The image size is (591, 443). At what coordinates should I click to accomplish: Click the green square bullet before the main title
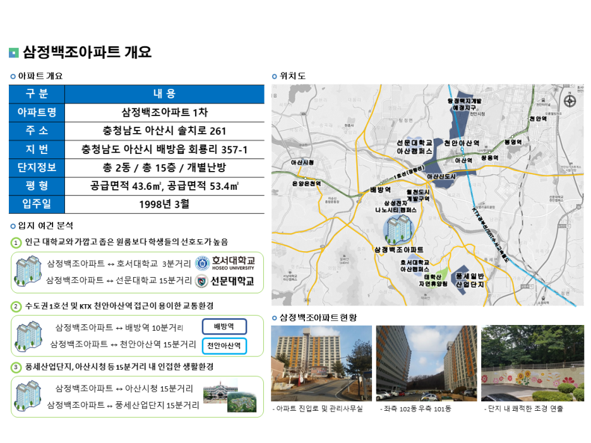coord(13,53)
